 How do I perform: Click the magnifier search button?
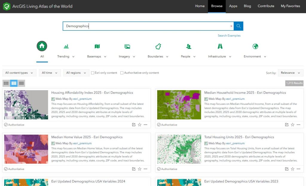click(238, 26)
